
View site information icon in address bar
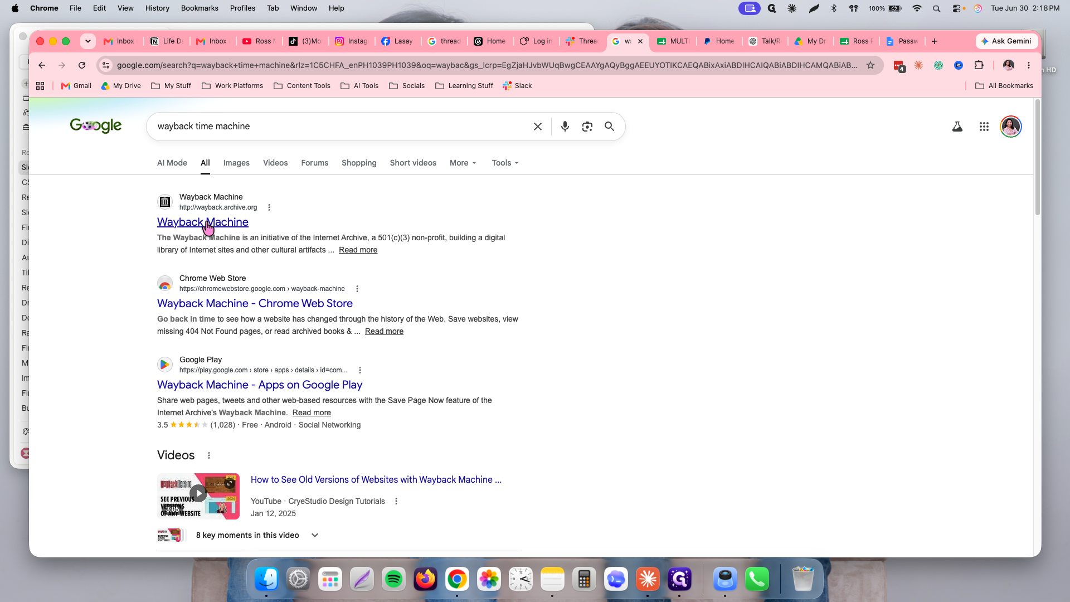106,65
